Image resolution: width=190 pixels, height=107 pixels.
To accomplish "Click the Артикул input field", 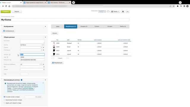I will point(32,54).
